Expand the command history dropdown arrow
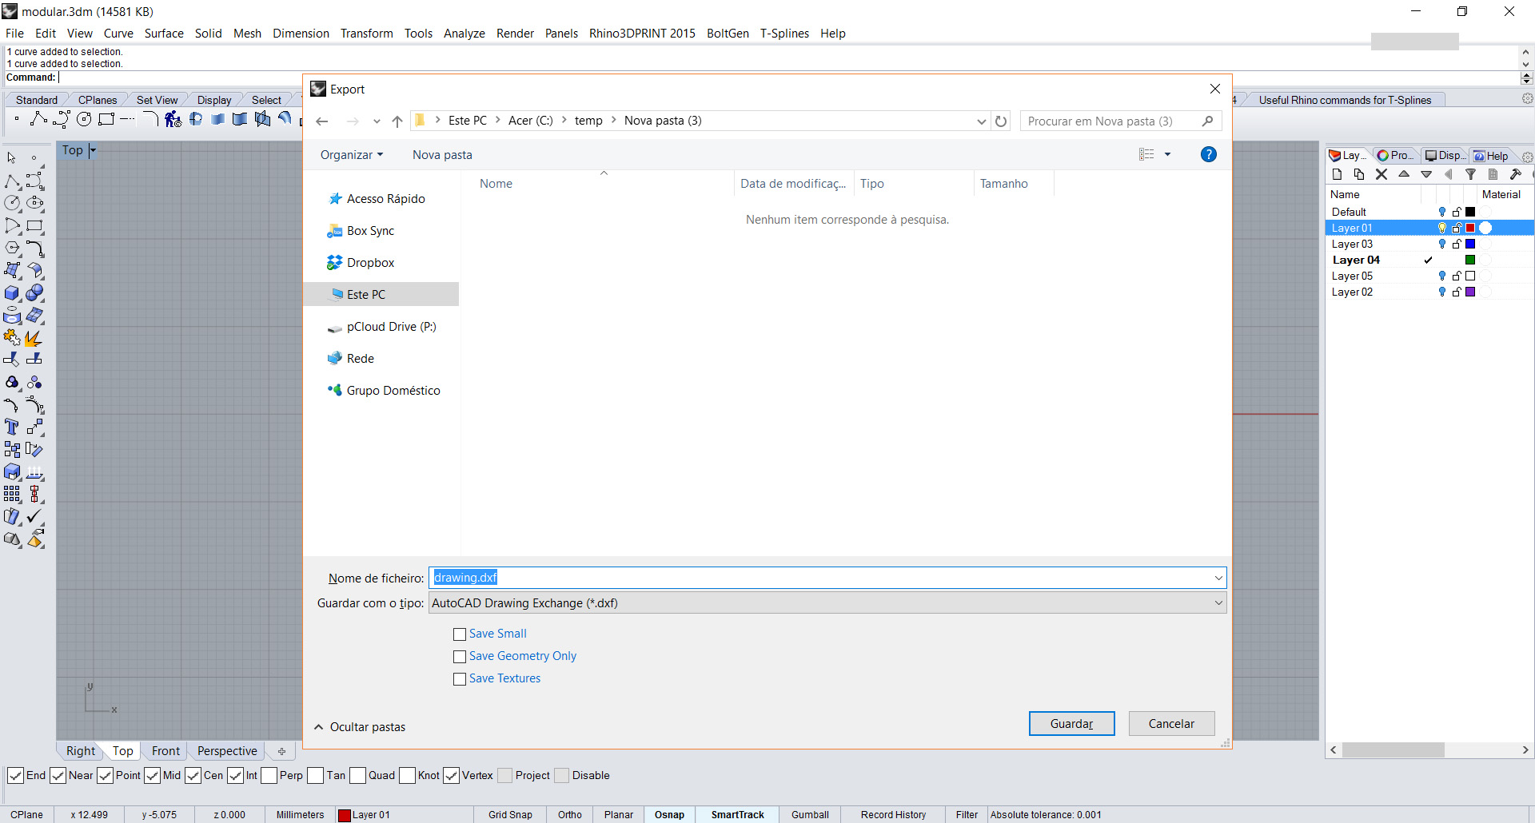 tap(1526, 78)
